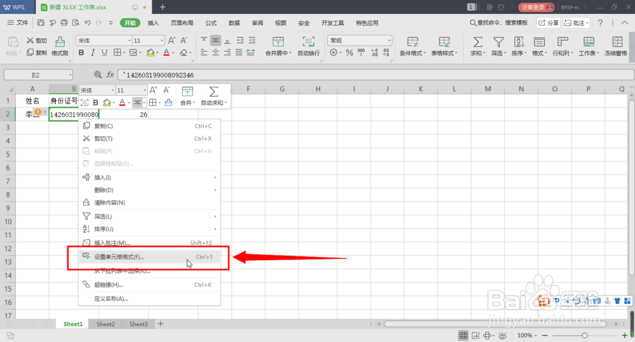Choose Format Cells (设置单元格格式) in context menu
This screenshot has height=342, width=635.
pyautogui.click(x=149, y=256)
